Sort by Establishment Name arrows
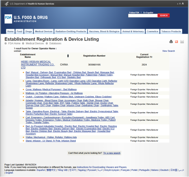Viewport: 189px width, 177px height. point(68,56)
